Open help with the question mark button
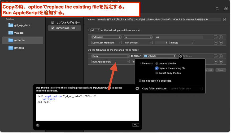Screen dimensions: 231x133 coord(38,125)
